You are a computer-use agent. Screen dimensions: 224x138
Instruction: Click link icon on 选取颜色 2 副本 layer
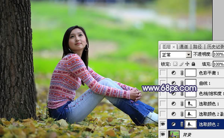coord(182,114)
